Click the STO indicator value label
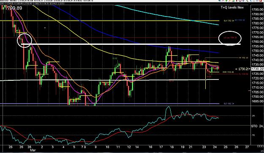Image resolution: width=264 pixels, height=153 pixels. (257, 126)
